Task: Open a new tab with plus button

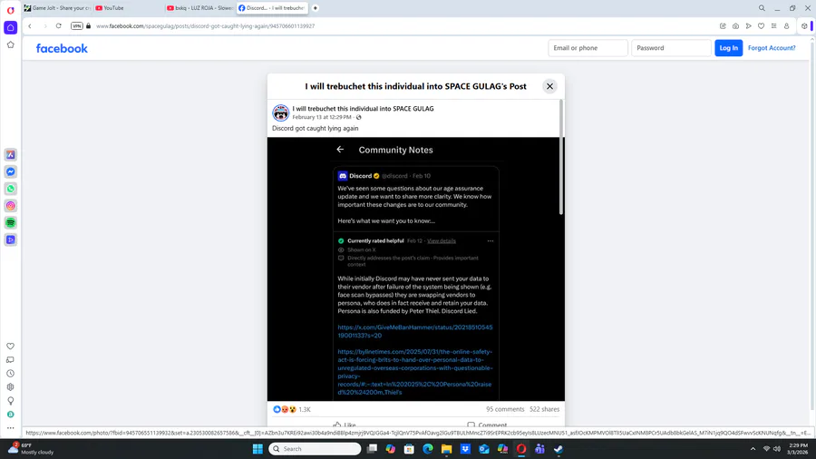Action: [316, 8]
